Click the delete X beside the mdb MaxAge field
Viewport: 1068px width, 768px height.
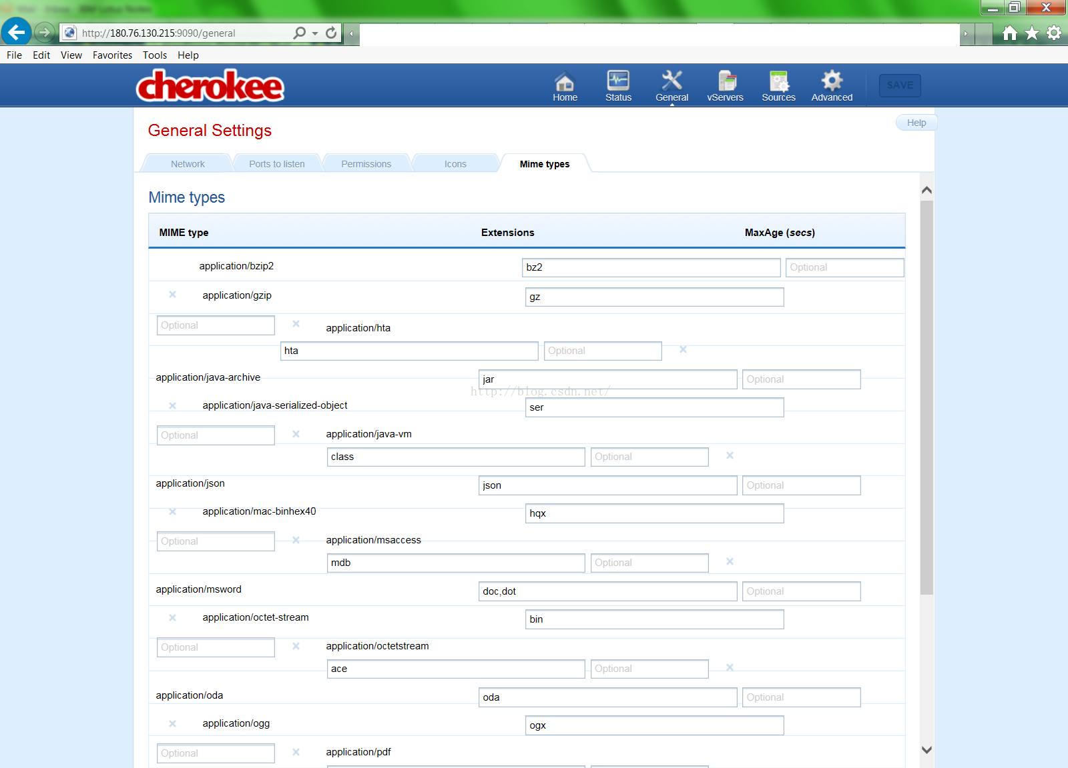point(730,561)
